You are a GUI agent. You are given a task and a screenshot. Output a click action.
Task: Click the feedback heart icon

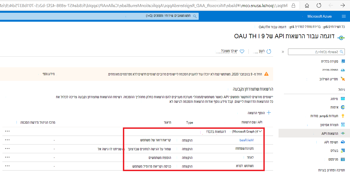pos(242,51)
